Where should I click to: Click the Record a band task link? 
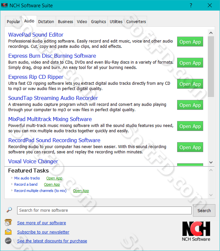pyautogui.click(x=26, y=184)
